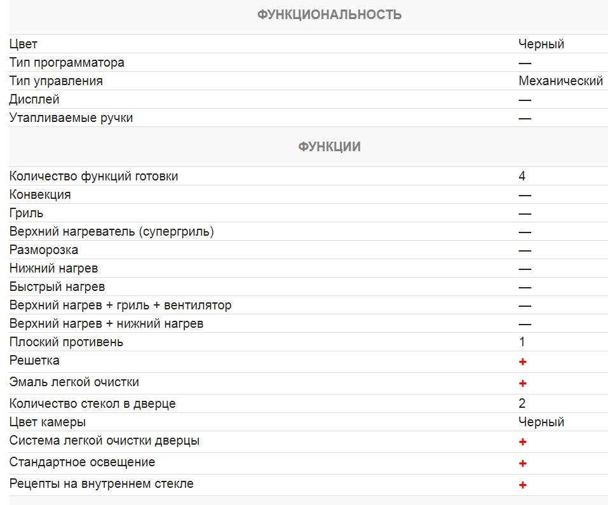Click value 2 for Количество стекол в дверце

[522, 403]
